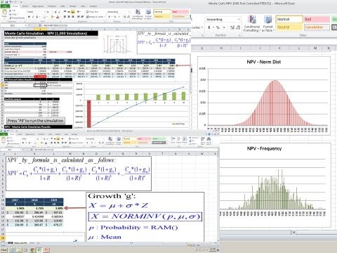Click Conditional Formatting in bottom-left window

point(110,141)
